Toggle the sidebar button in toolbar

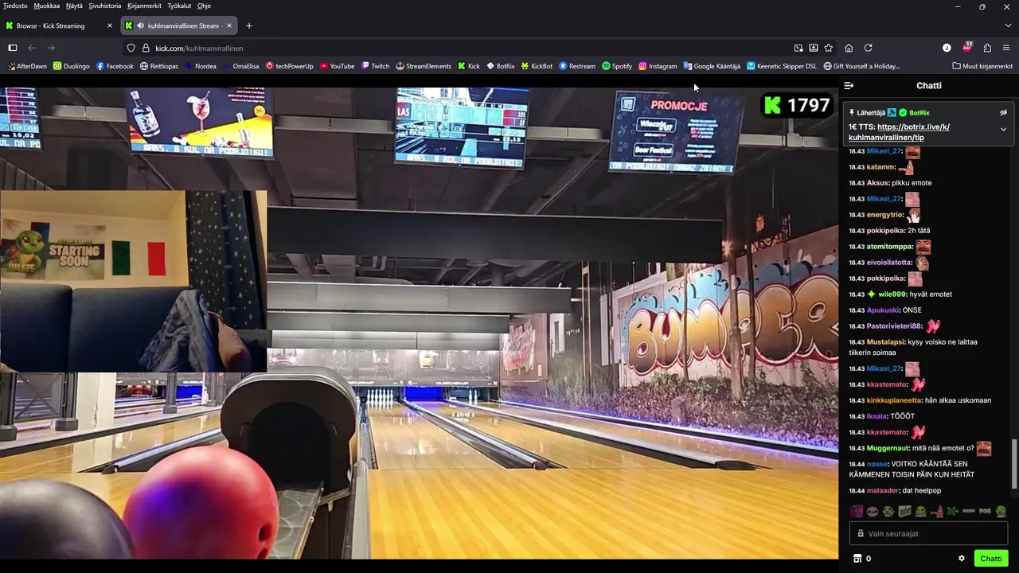tap(13, 48)
